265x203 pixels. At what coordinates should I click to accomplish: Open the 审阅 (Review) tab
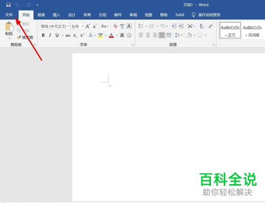click(x=133, y=15)
